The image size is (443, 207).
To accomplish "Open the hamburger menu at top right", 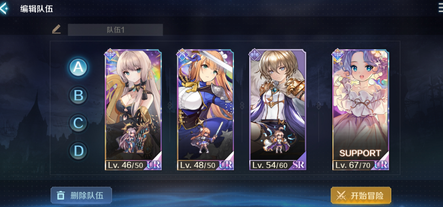I will pos(440,9).
